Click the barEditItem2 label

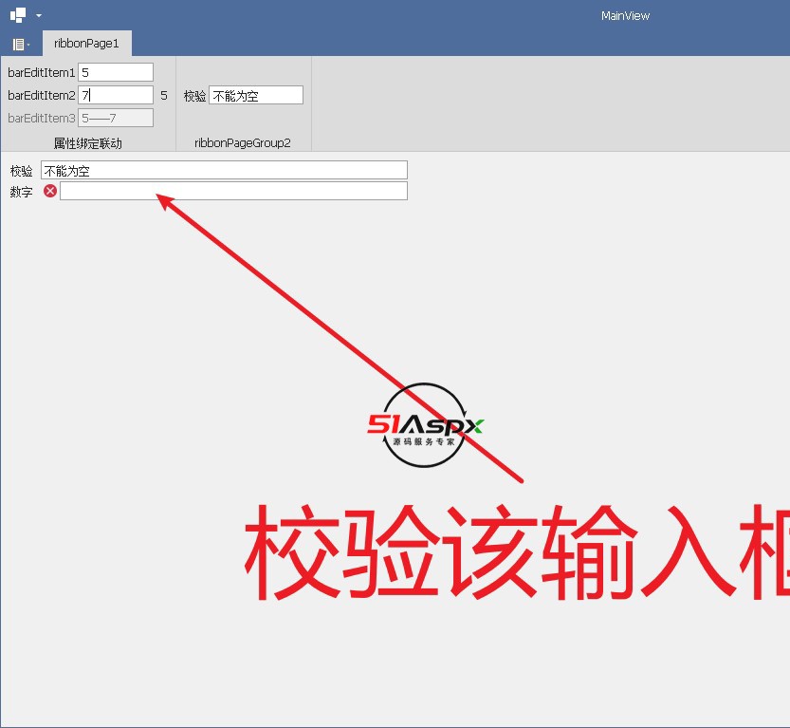click(42, 95)
